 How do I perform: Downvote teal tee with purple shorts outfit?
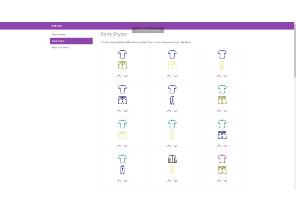pyautogui.click(x=225, y=146)
